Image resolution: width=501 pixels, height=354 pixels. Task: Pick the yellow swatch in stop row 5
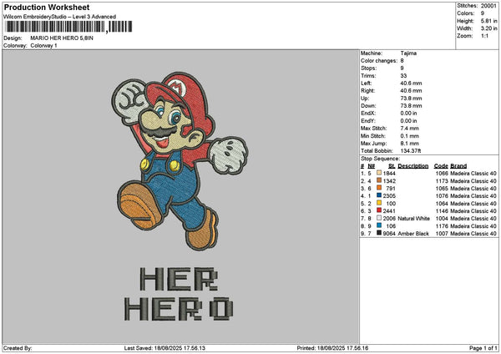point(379,203)
